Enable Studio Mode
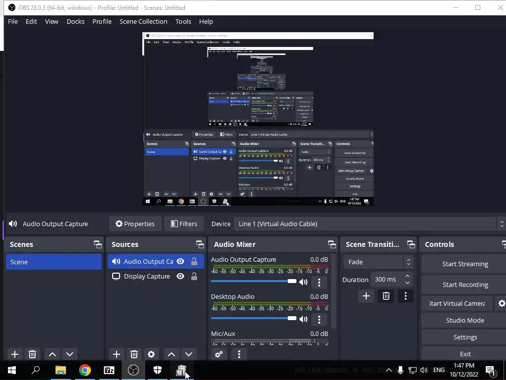The height and width of the screenshot is (380, 506). (x=464, y=320)
